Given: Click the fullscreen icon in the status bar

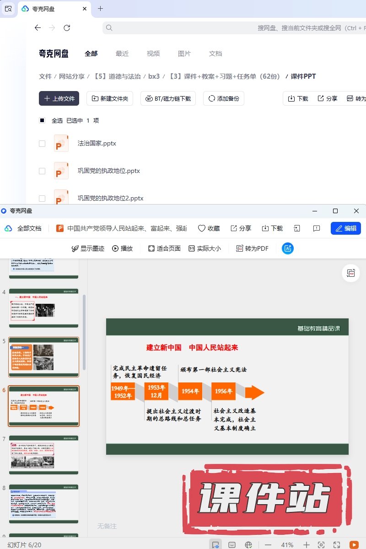Looking at the screenshot, I should [337, 544].
